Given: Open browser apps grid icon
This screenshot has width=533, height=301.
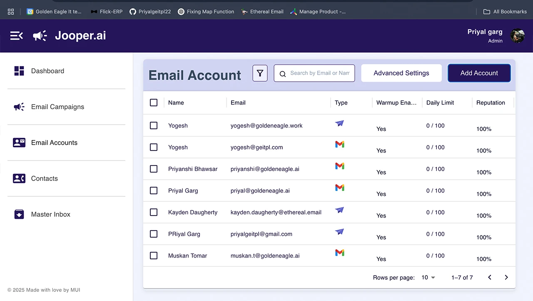Looking at the screenshot, I should 11,12.
